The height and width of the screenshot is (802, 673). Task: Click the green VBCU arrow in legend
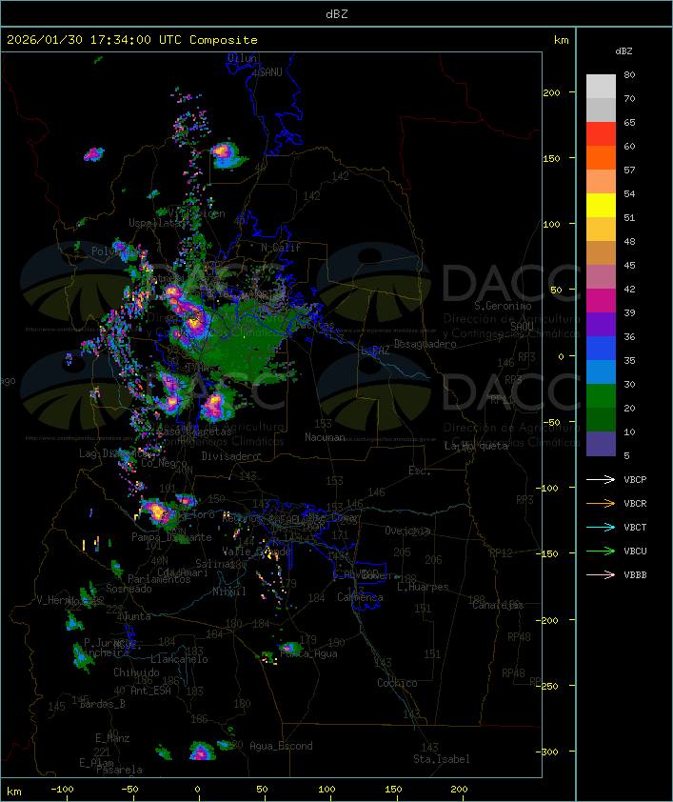pyautogui.click(x=601, y=551)
